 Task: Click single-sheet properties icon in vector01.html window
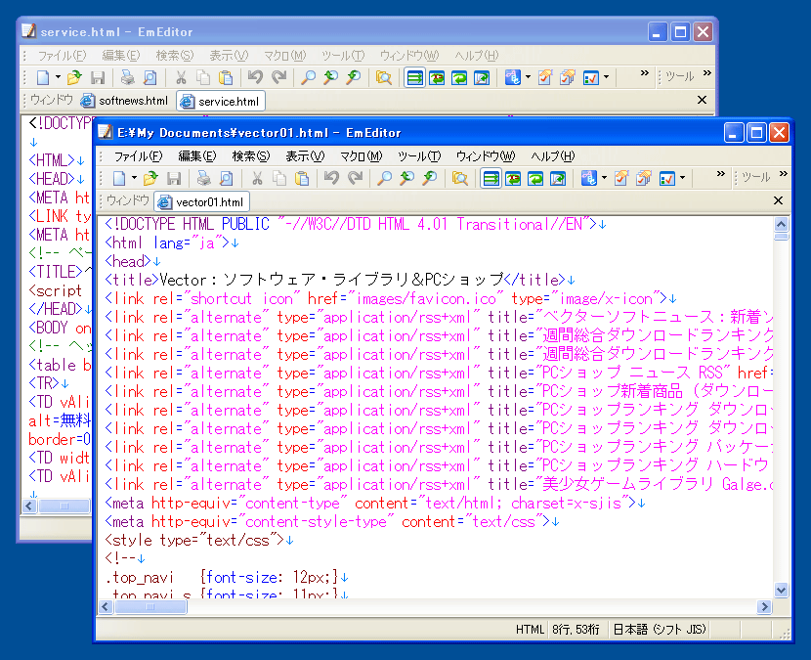click(620, 179)
